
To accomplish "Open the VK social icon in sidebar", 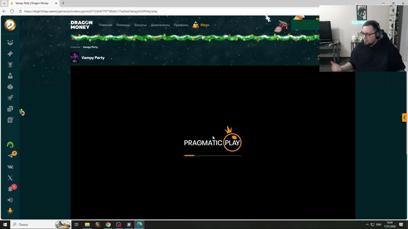I will 10,167.
